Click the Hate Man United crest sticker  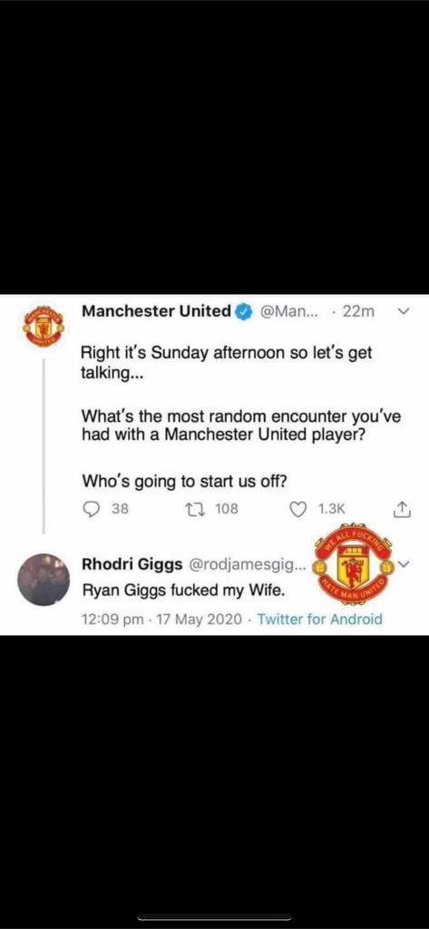353,563
